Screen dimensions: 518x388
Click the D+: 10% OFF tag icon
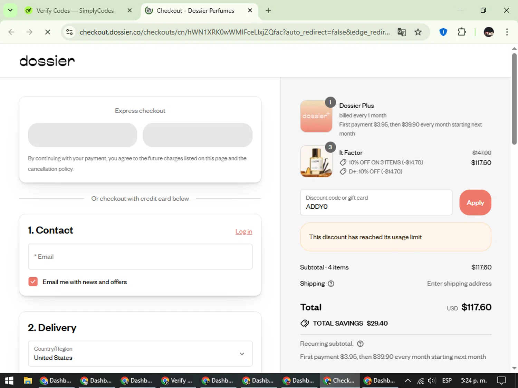(x=343, y=171)
